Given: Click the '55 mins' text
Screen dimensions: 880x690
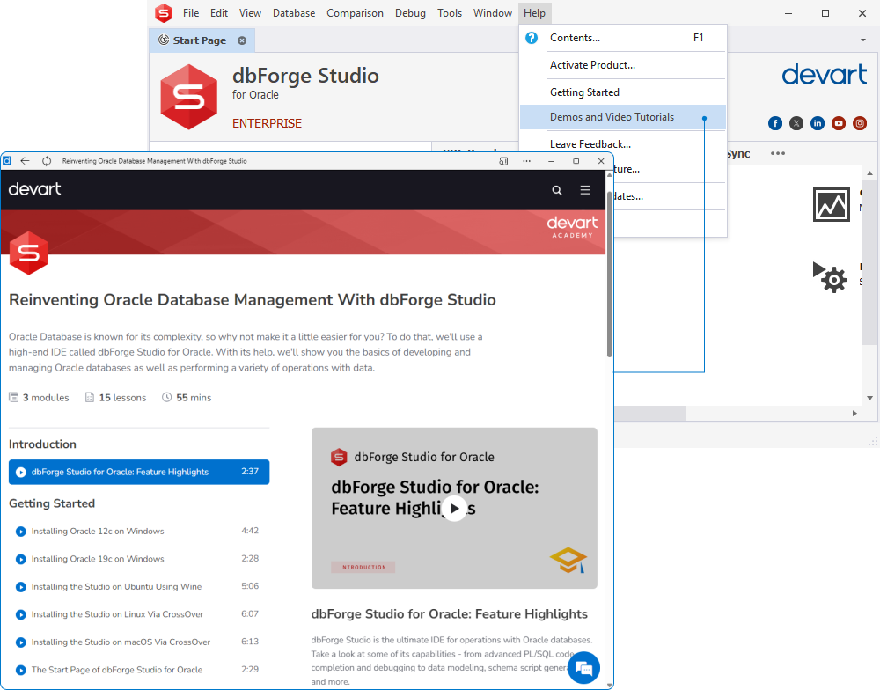Looking at the screenshot, I should click(x=194, y=398).
